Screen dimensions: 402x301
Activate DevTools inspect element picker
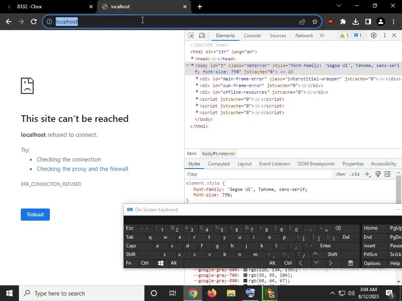pos(191,35)
